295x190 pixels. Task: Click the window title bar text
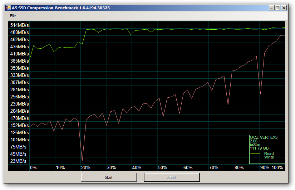(61, 8)
